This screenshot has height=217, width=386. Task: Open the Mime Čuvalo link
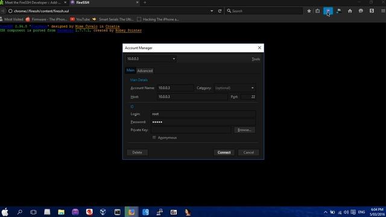(x=86, y=27)
